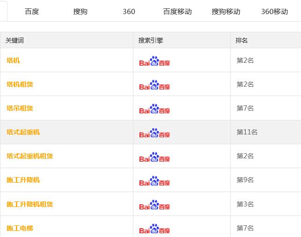The image size is (301, 237).
Task: Click the Baidu logo in 塔吊租赁 row
Action: coord(154,109)
